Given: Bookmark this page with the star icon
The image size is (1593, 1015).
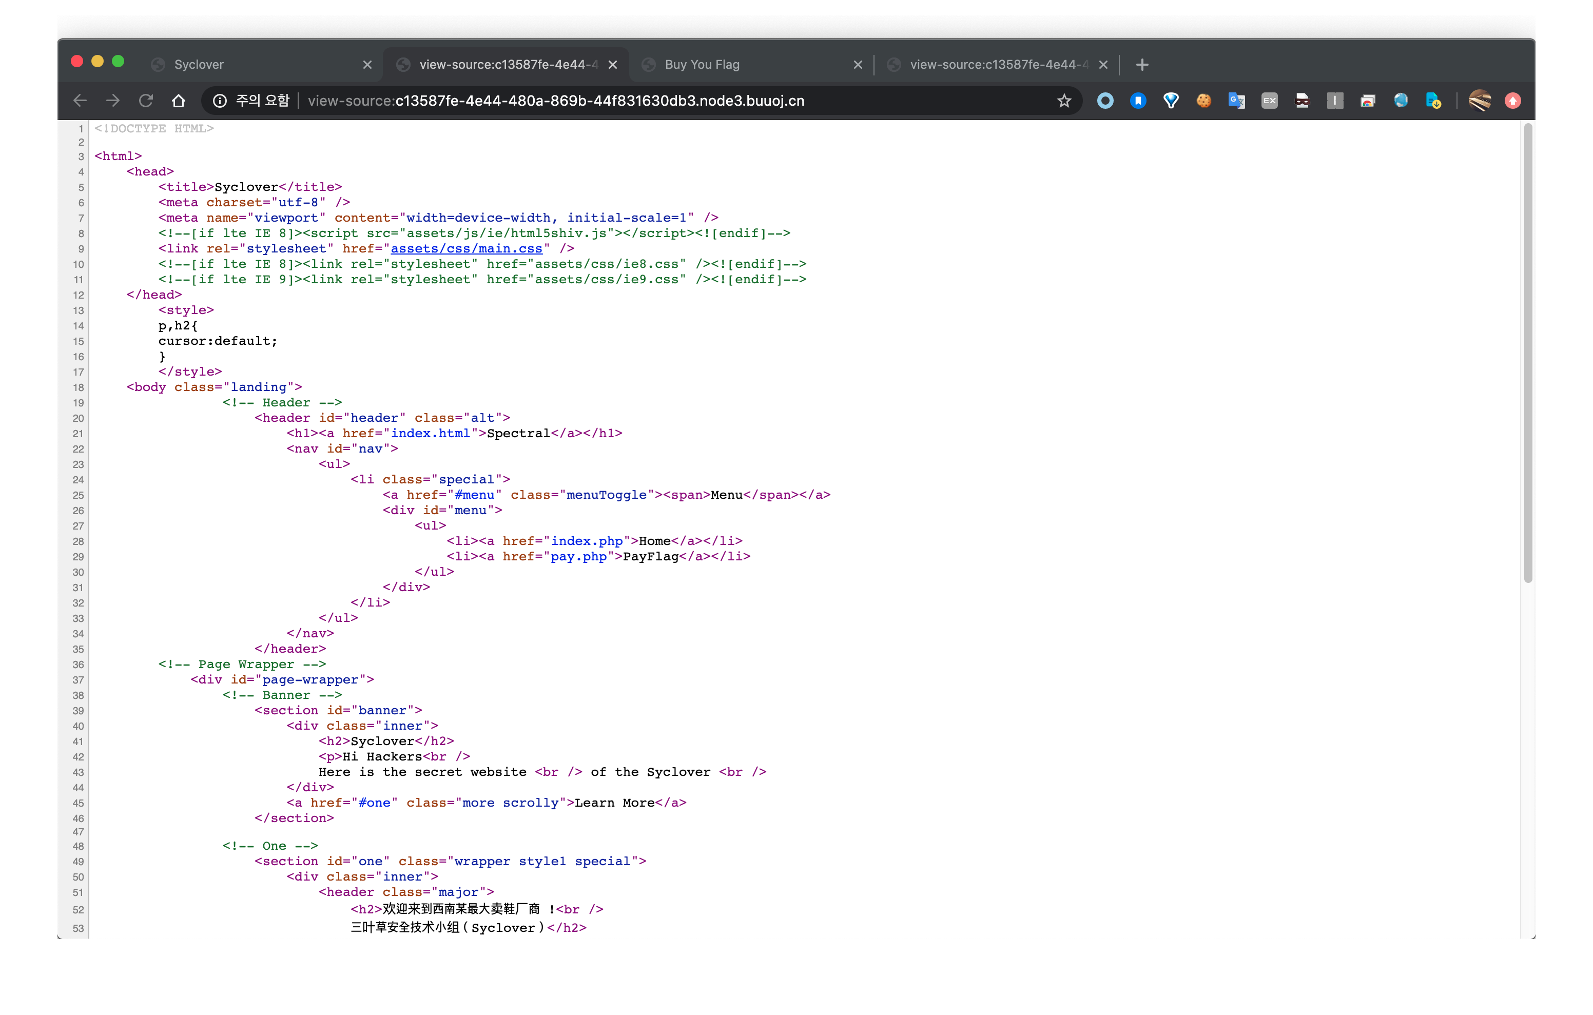Looking at the screenshot, I should click(1064, 101).
